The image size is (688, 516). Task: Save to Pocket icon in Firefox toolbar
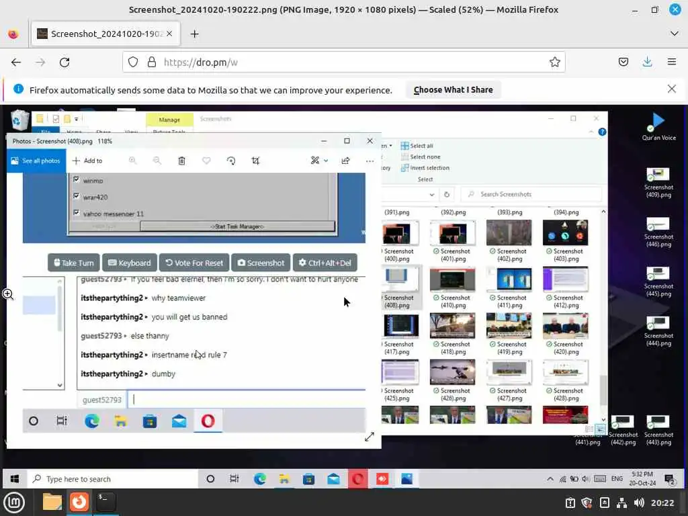coord(623,62)
